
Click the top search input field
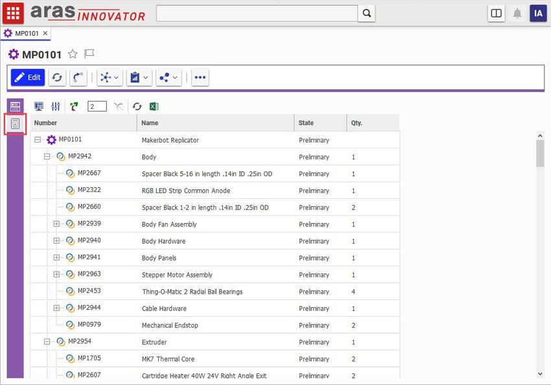(x=257, y=14)
